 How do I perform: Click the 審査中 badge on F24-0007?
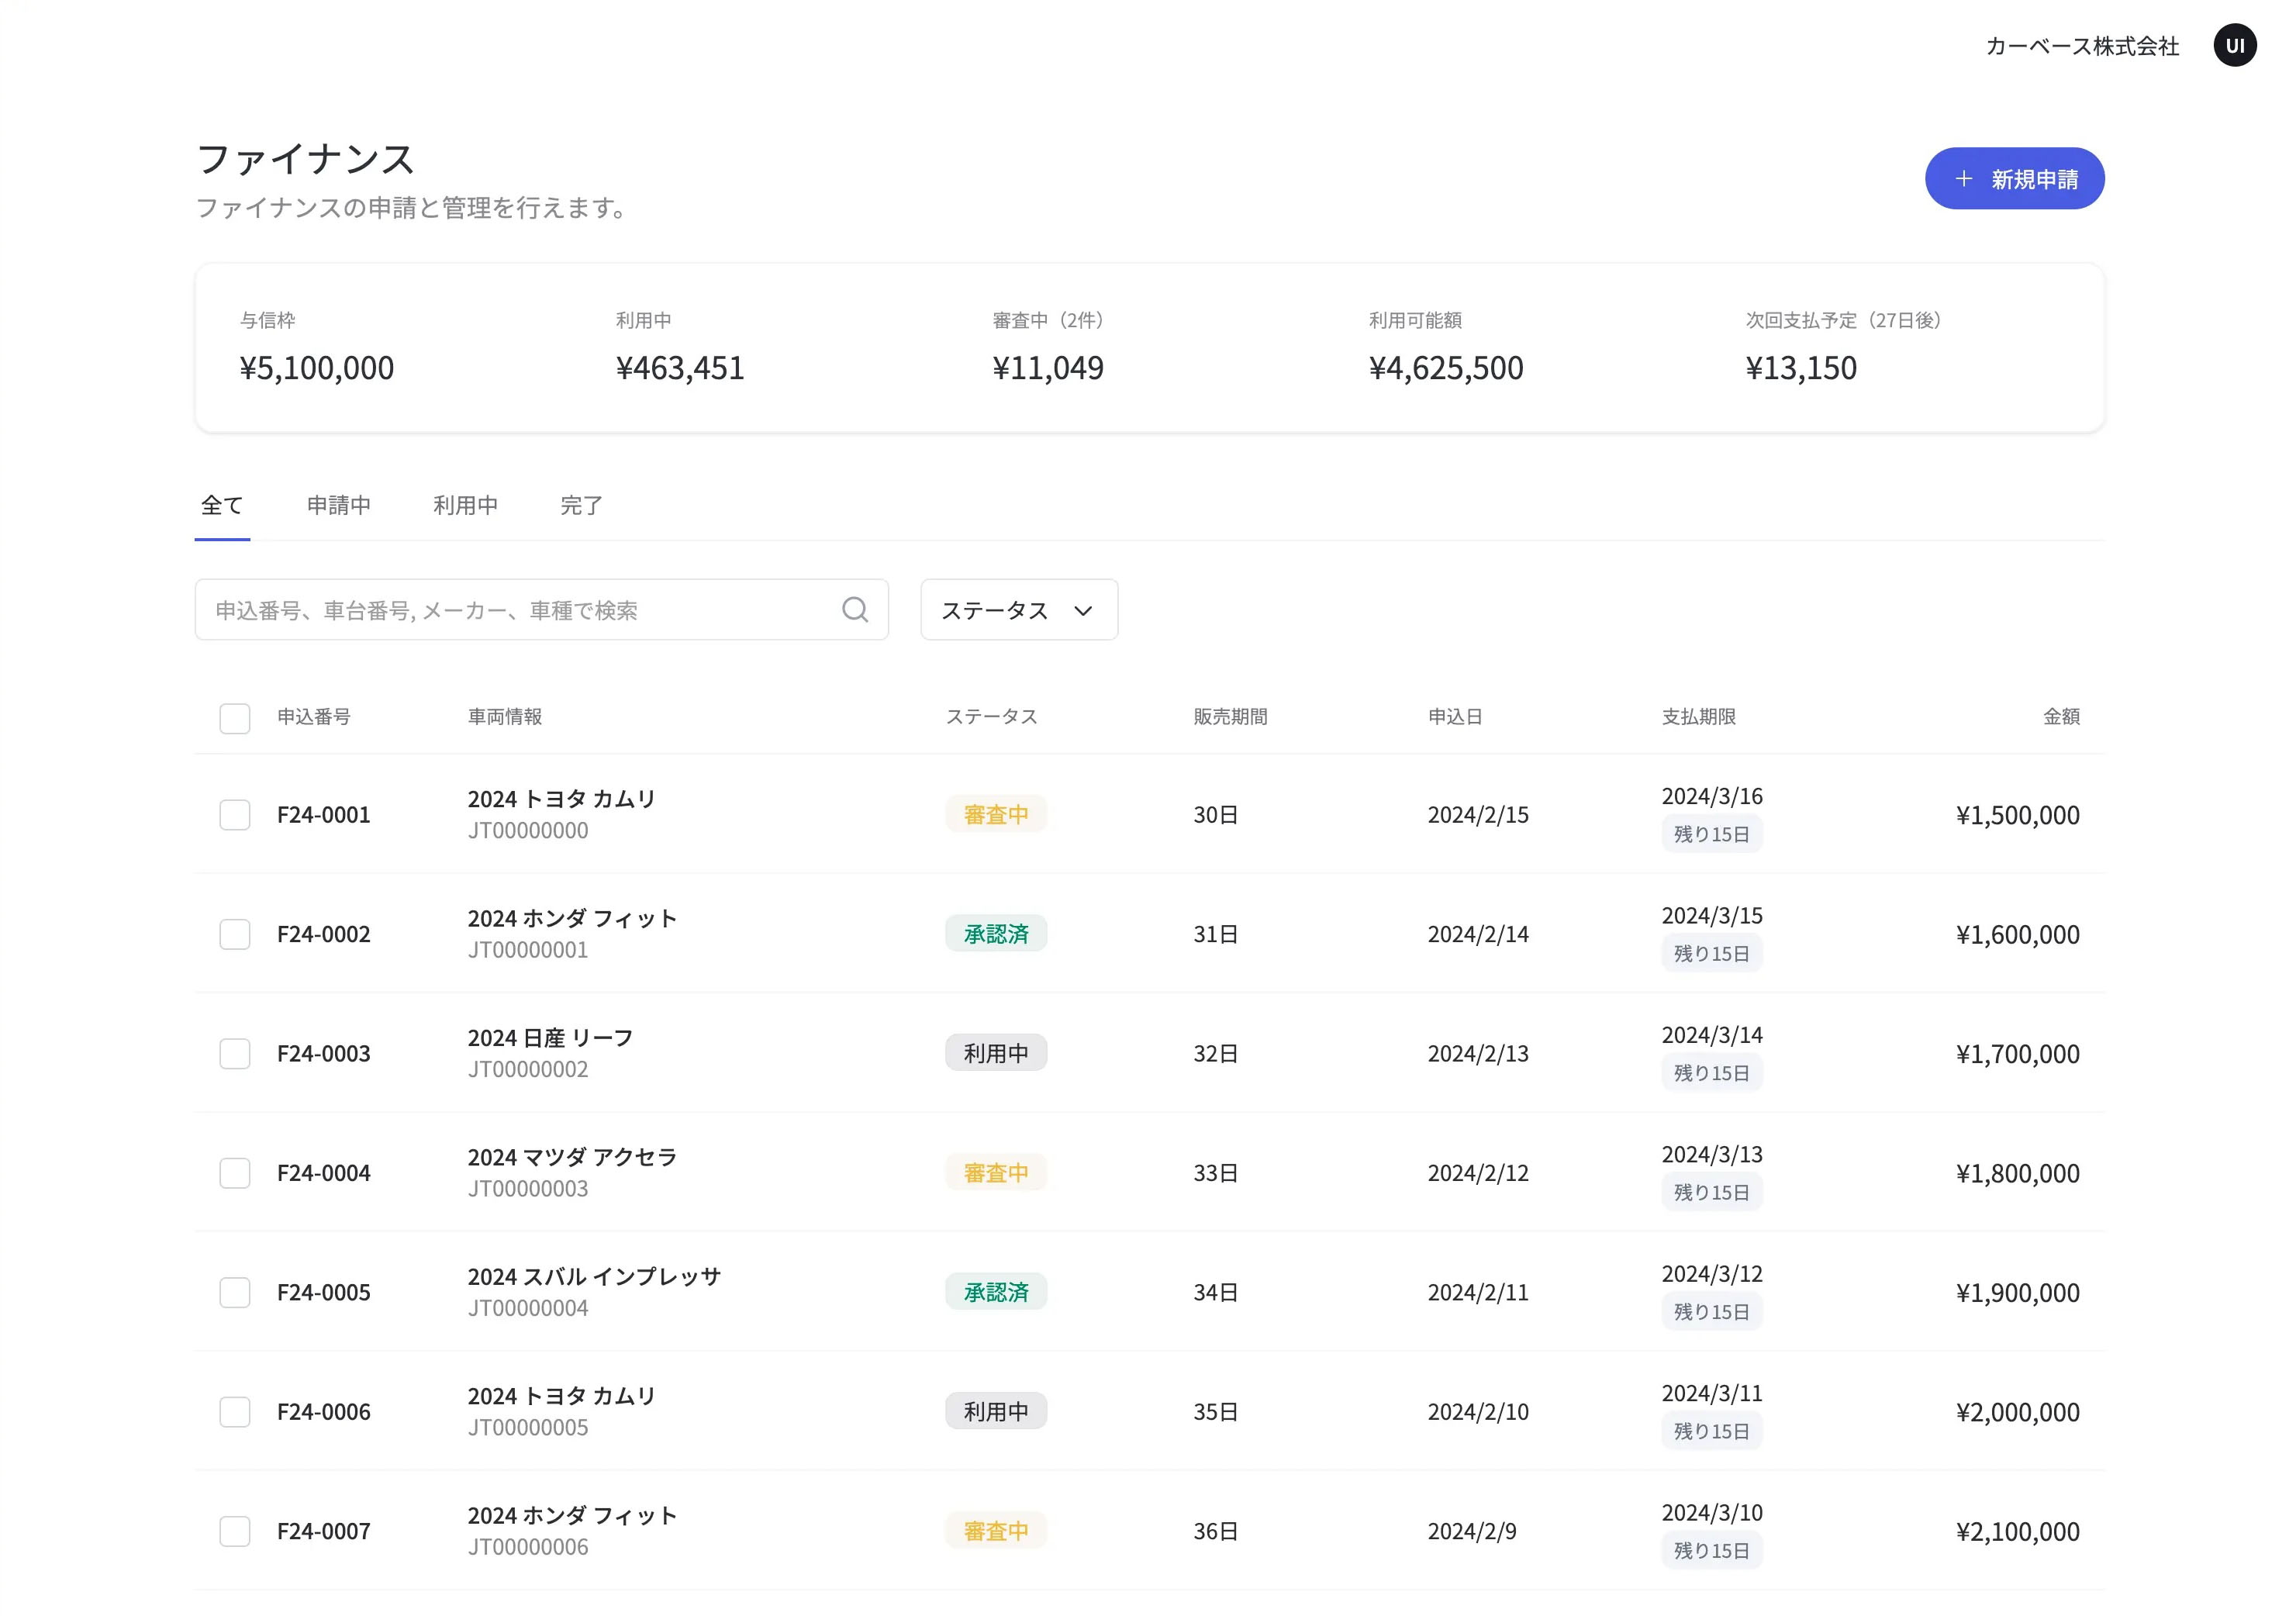[x=995, y=1530]
